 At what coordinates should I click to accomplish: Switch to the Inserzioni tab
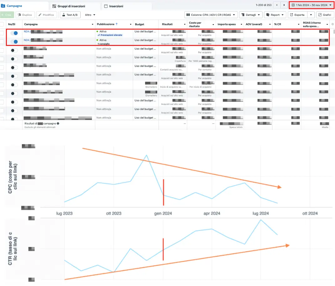116,6
